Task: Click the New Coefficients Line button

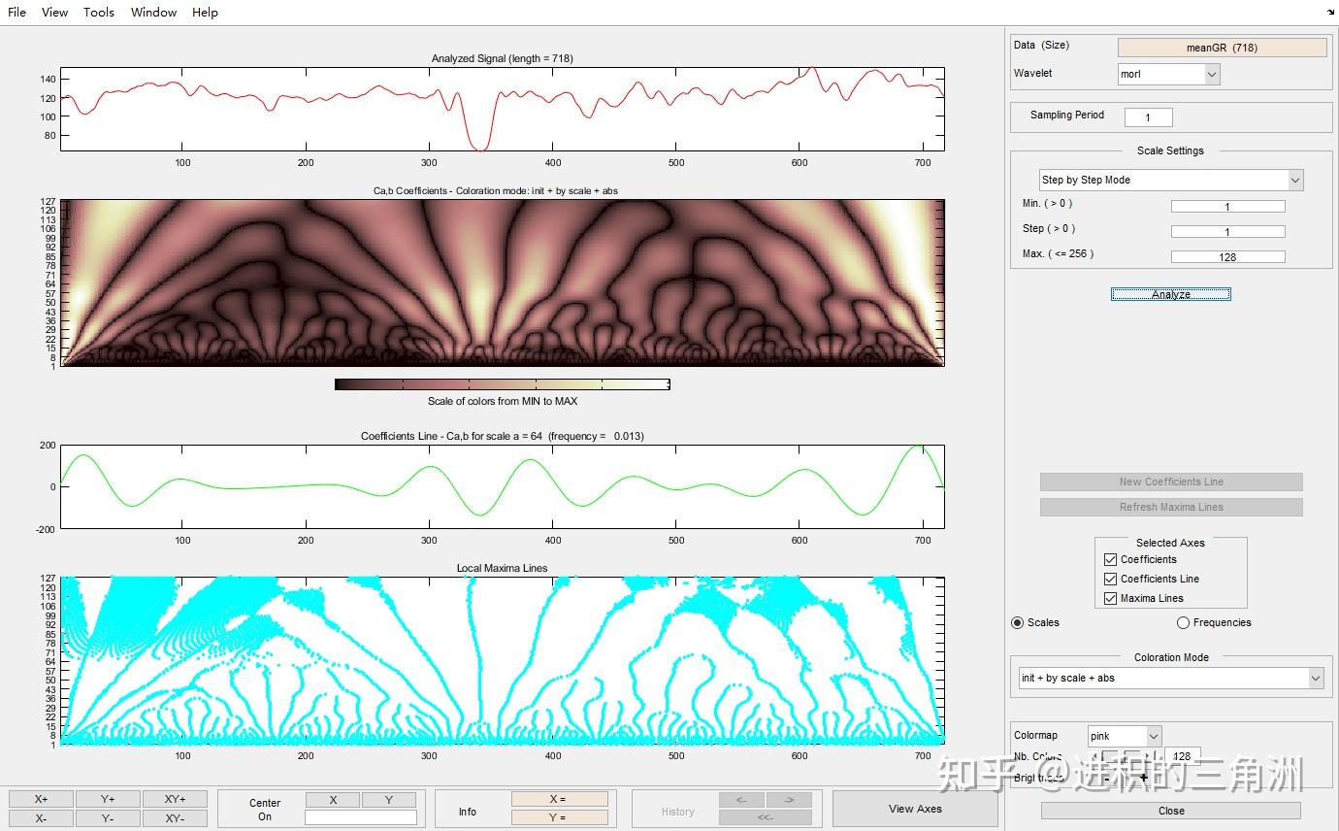Action: pos(1171,482)
